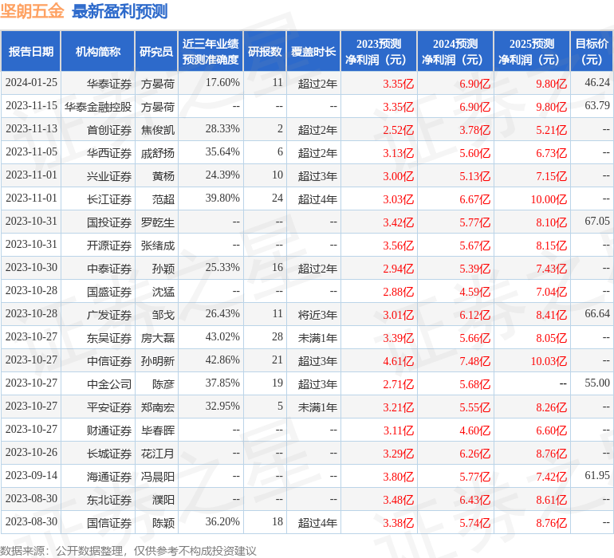Click 华泰证券 in the first row

tap(109, 84)
